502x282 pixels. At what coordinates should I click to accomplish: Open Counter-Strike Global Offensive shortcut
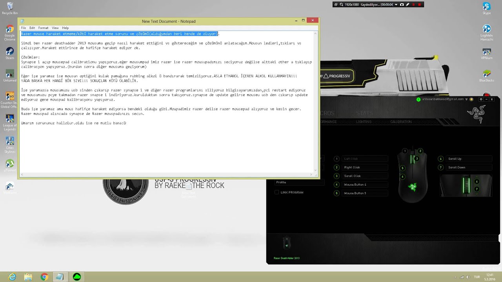pyautogui.click(x=10, y=100)
